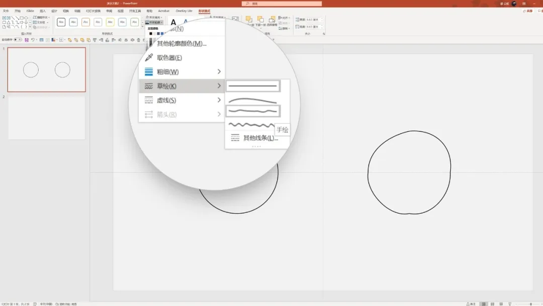Select slide 1 thumbnail with two circles
This screenshot has height=306, width=543.
(x=46, y=69)
